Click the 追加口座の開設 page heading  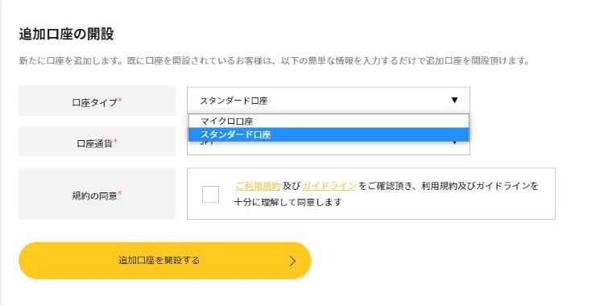66,34
